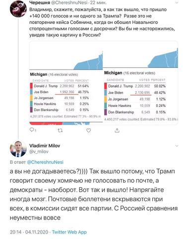Click the Черешня display name
The width and height of the screenshot is (192, 239).
[x=40, y=2]
